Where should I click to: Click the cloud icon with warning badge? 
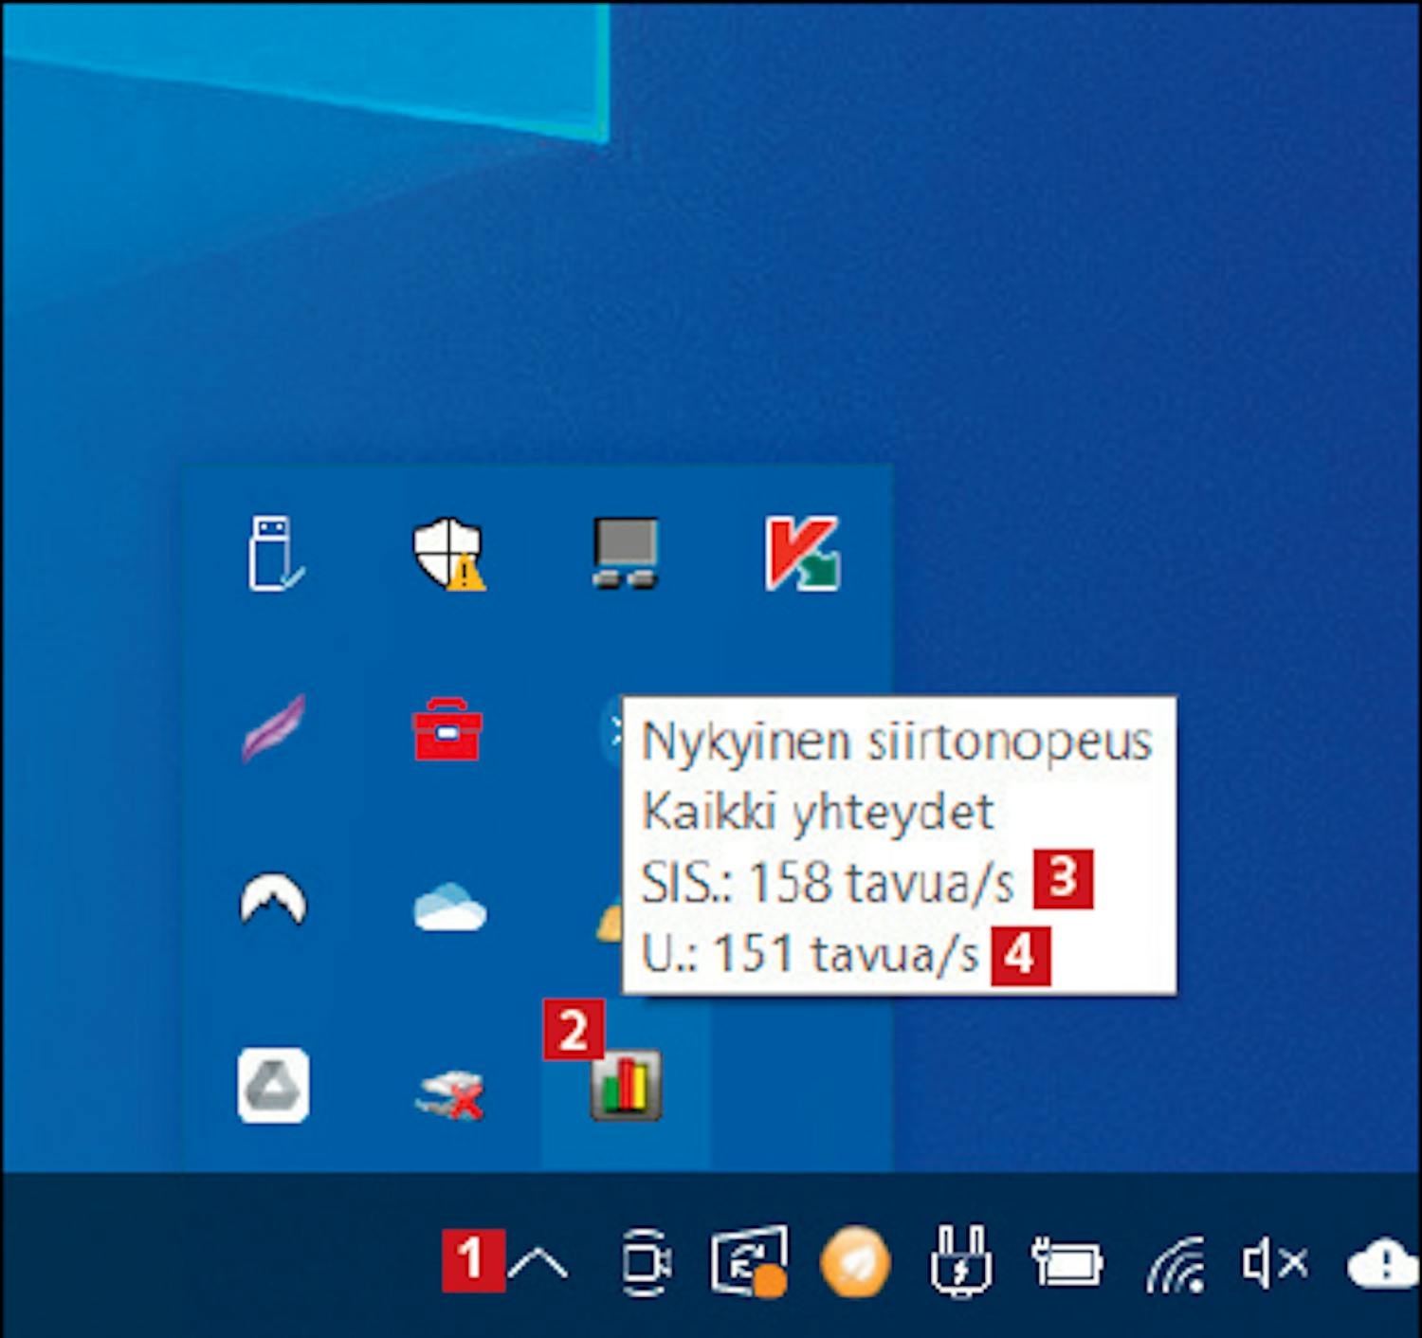pos(1382,1262)
